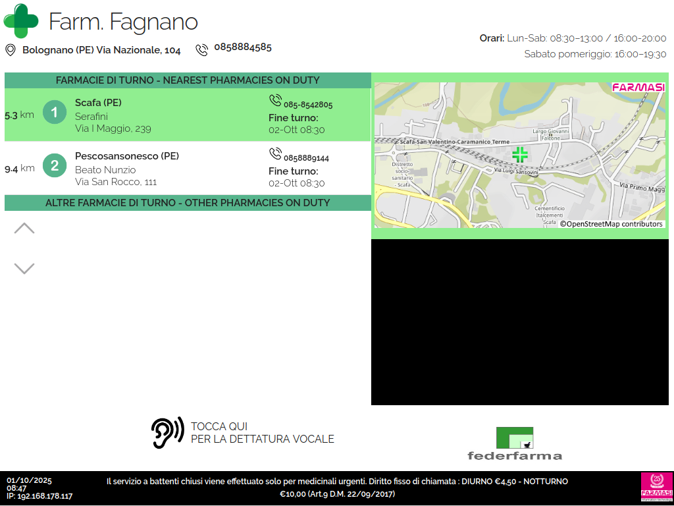This screenshot has height=506, width=674.
Task: Click the phone icon for Scafa pharmacy
Action: pyautogui.click(x=275, y=100)
